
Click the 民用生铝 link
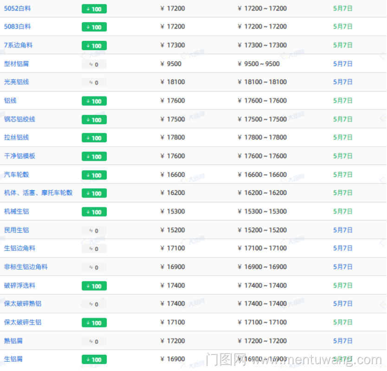click(17, 230)
